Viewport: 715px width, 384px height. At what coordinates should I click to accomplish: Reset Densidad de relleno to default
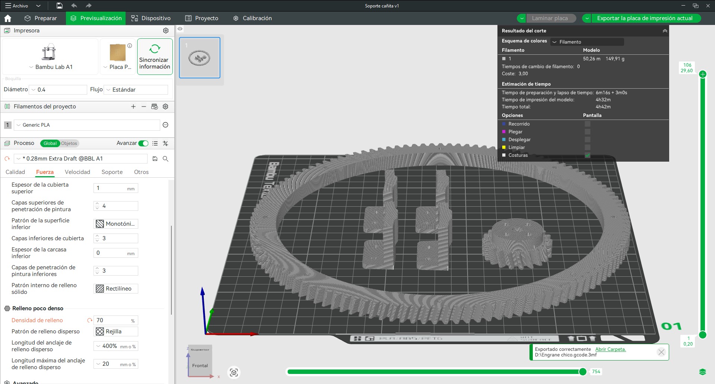point(89,320)
